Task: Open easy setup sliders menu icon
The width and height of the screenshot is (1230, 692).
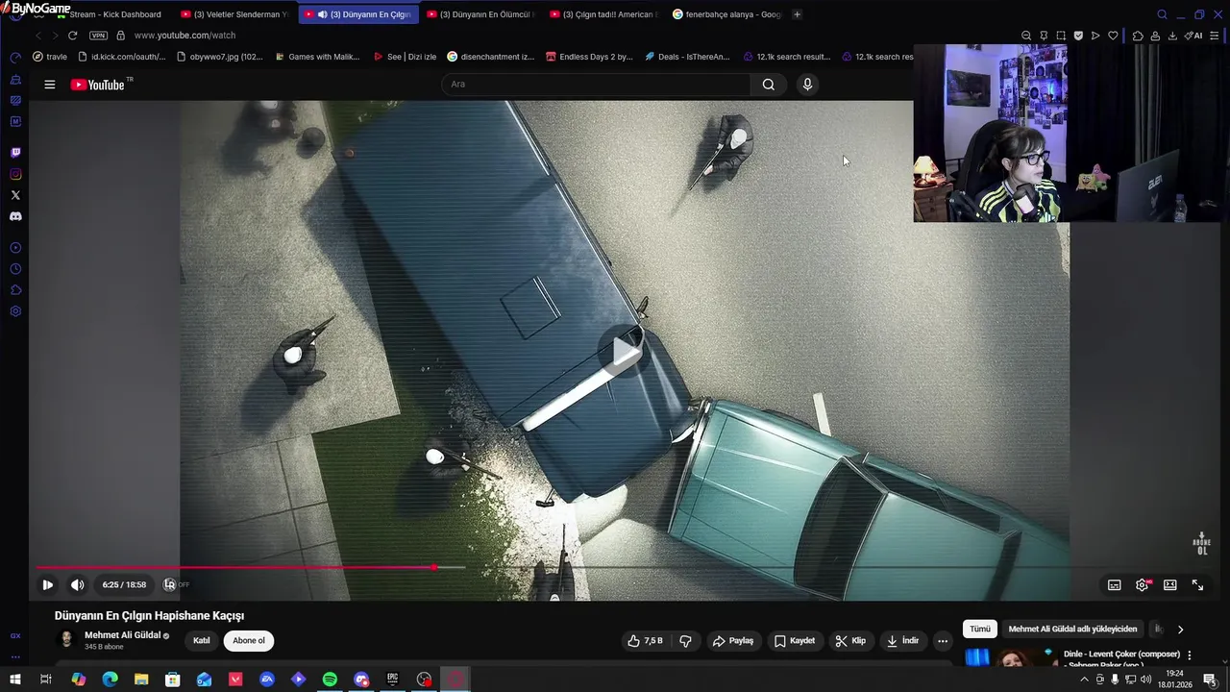Action: pyautogui.click(x=1216, y=36)
